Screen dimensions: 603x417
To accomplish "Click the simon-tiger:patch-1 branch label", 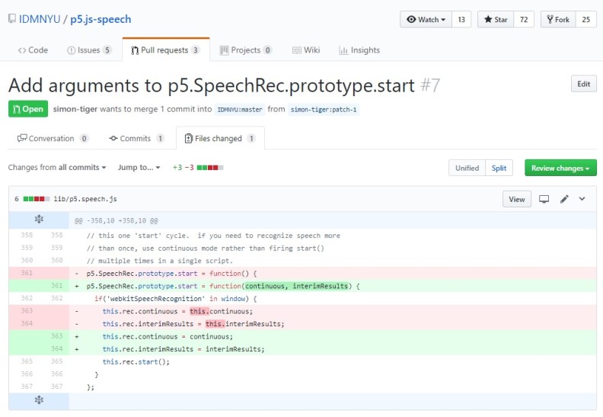I will click(324, 109).
